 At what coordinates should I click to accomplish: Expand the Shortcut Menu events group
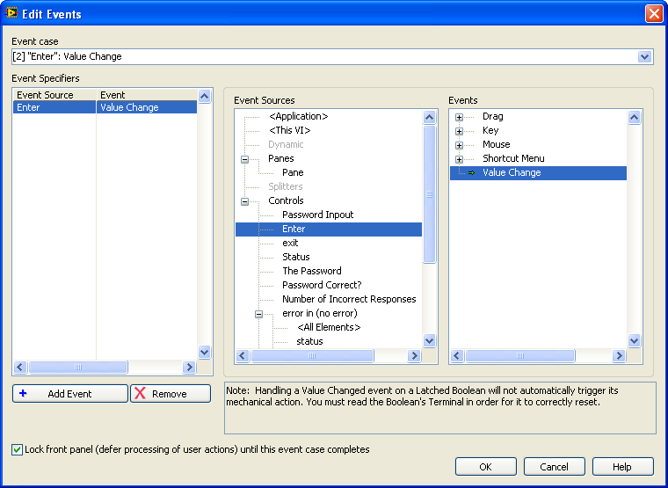click(459, 159)
